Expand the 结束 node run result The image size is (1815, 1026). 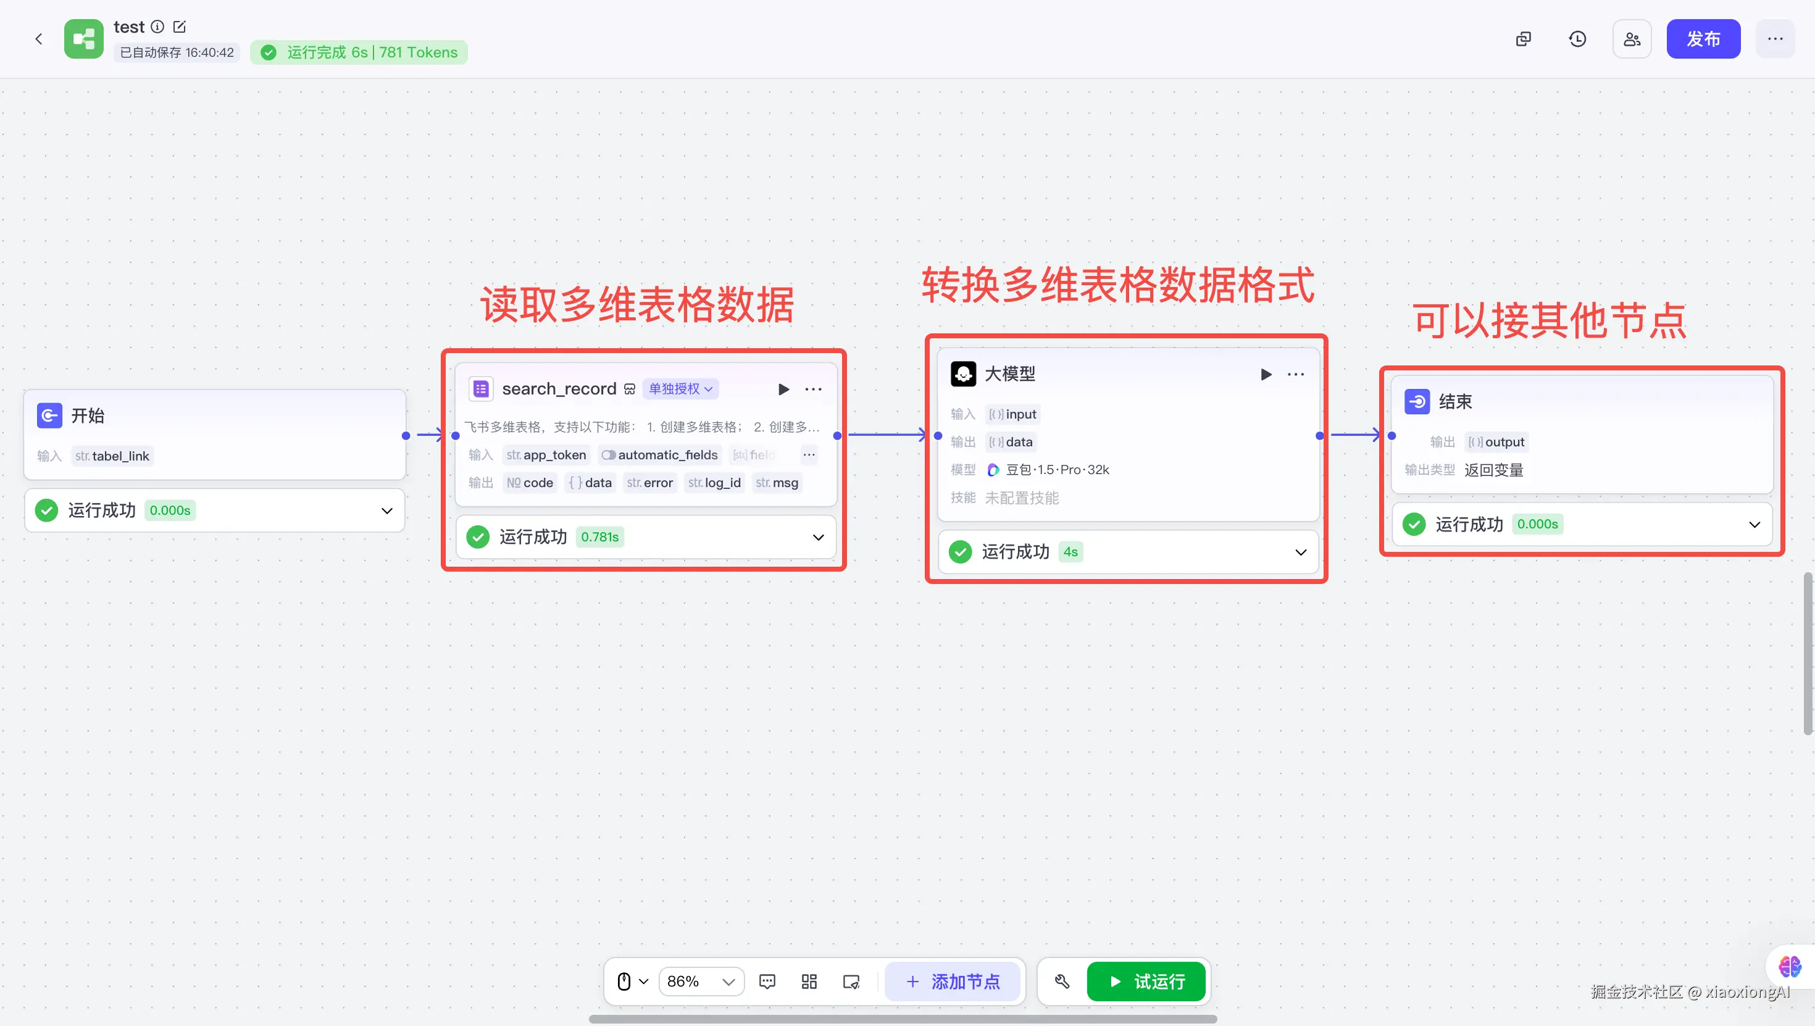click(x=1754, y=524)
